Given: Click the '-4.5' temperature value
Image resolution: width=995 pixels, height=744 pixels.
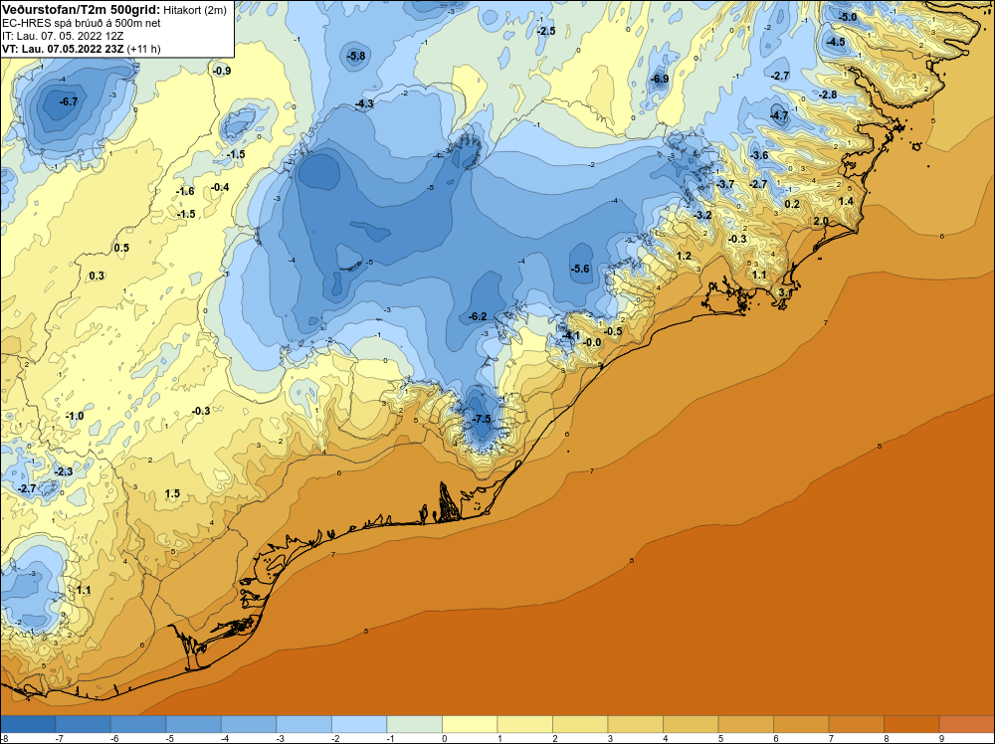Looking at the screenshot, I should (x=836, y=42).
